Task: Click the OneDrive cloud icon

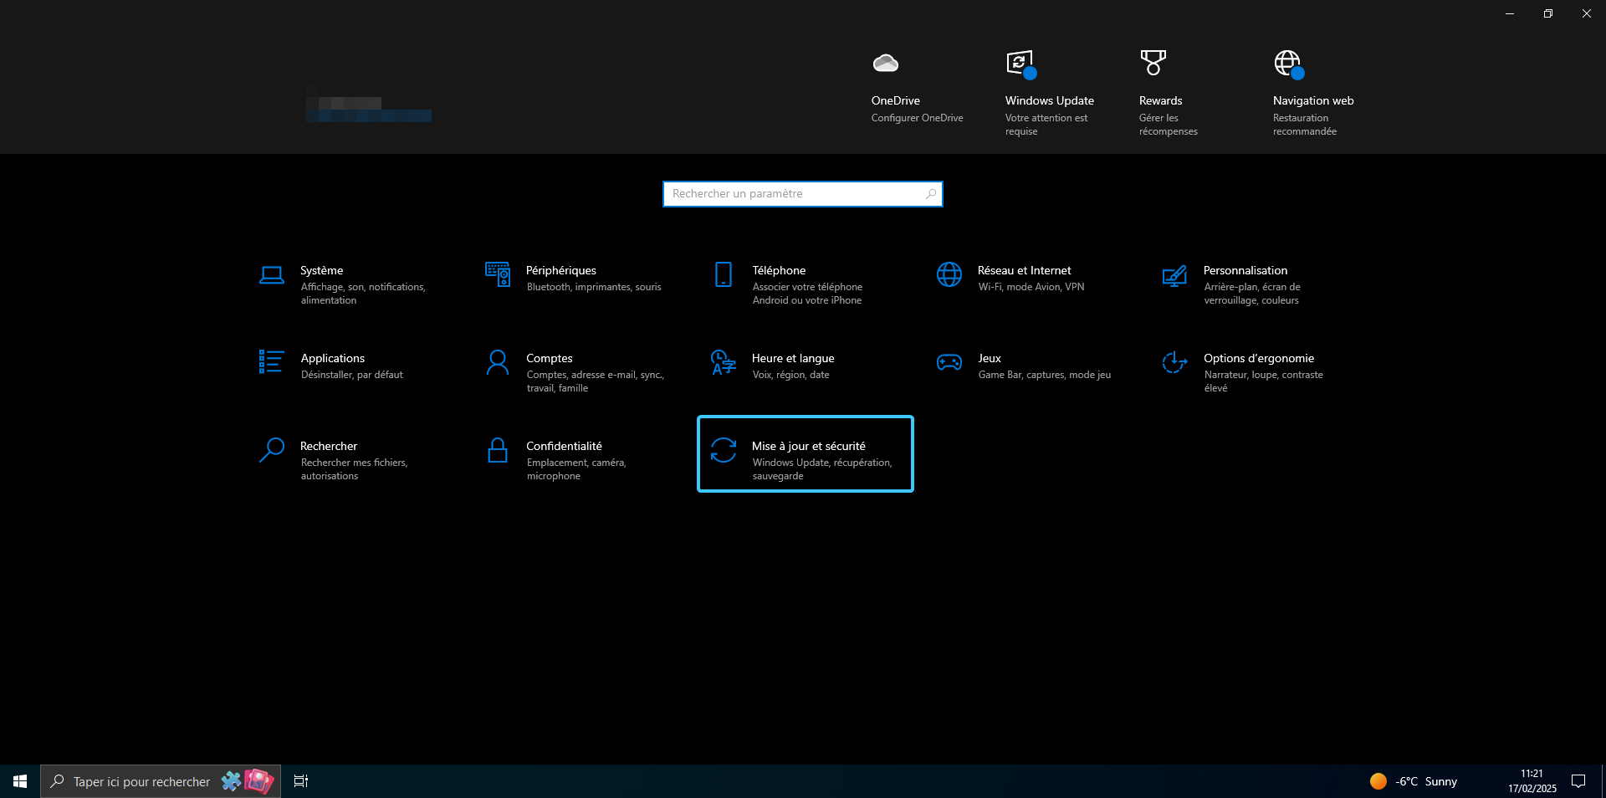Action: [x=886, y=63]
